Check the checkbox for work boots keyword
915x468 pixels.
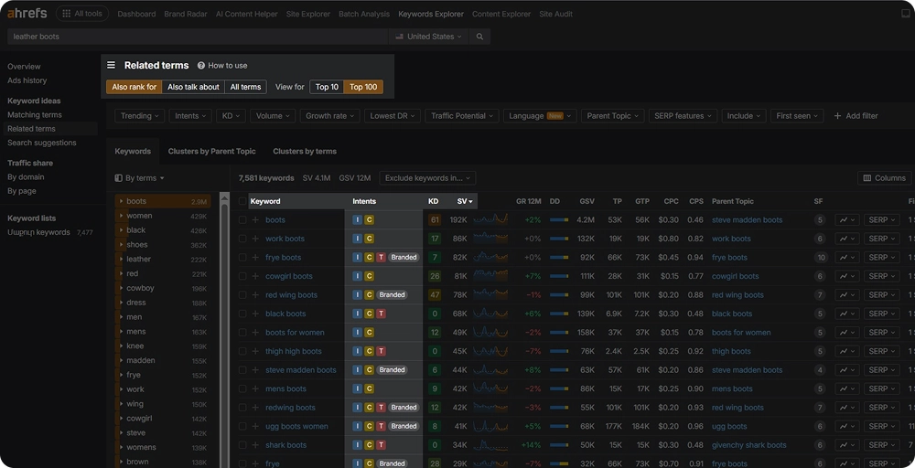click(242, 239)
